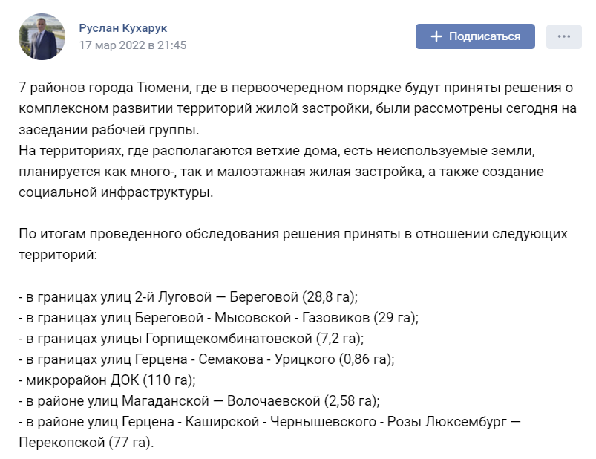Subscribe using the Подписаться button
596x459 pixels.
click(475, 36)
